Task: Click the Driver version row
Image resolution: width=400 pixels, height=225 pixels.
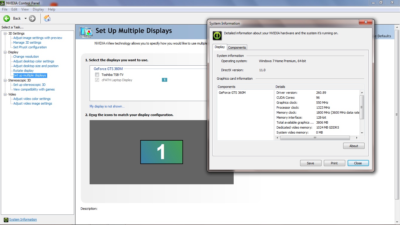Action: [x=317, y=93]
